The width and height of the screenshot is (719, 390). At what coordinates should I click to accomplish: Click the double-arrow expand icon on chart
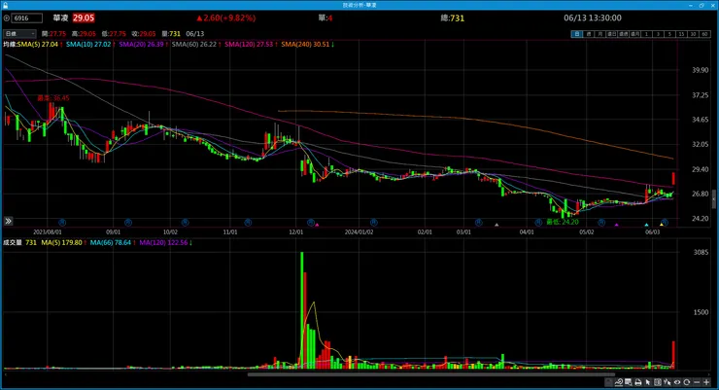tap(8, 221)
